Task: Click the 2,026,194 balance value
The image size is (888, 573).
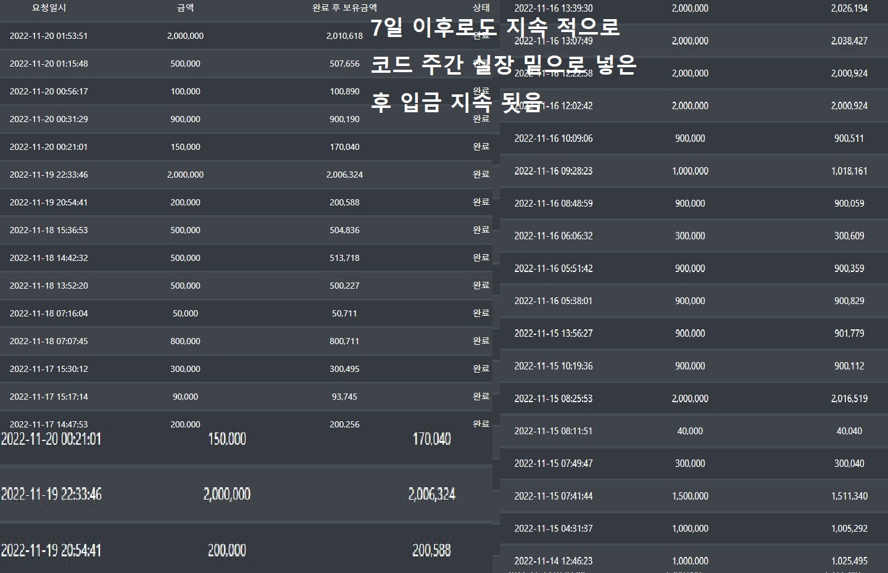Action: [x=849, y=9]
